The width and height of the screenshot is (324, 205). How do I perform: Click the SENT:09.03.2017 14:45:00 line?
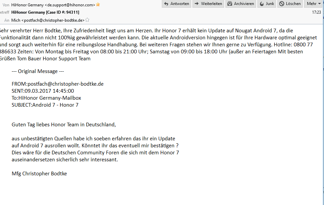click(x=43, y=91)
